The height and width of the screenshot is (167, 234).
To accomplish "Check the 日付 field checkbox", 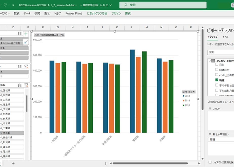I will (x=217, y=65).
